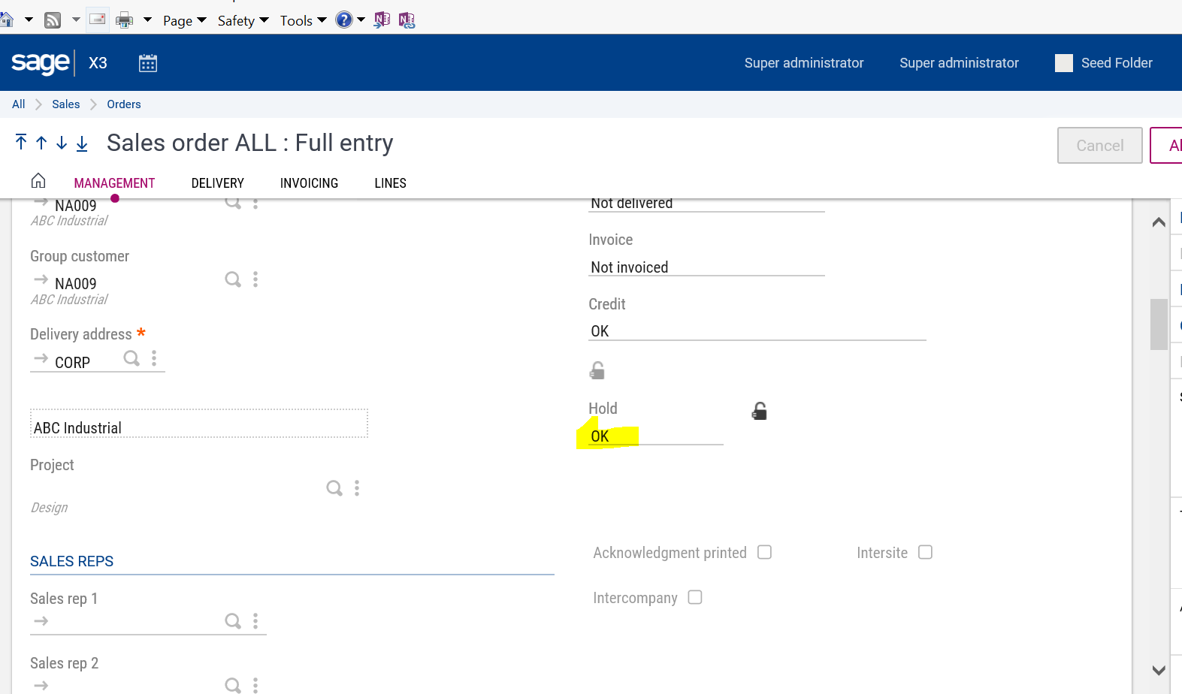Click the vertical scrollbar down arrow

click(1159, 670)
